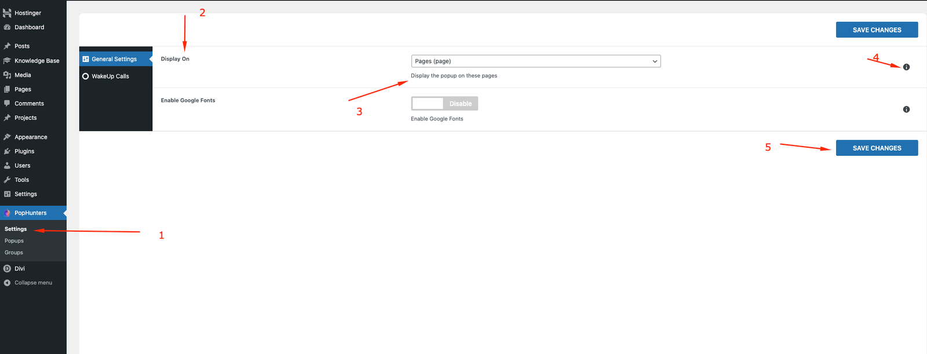
Task: Click the Divi circular D icon
Action: coord(7,269)
